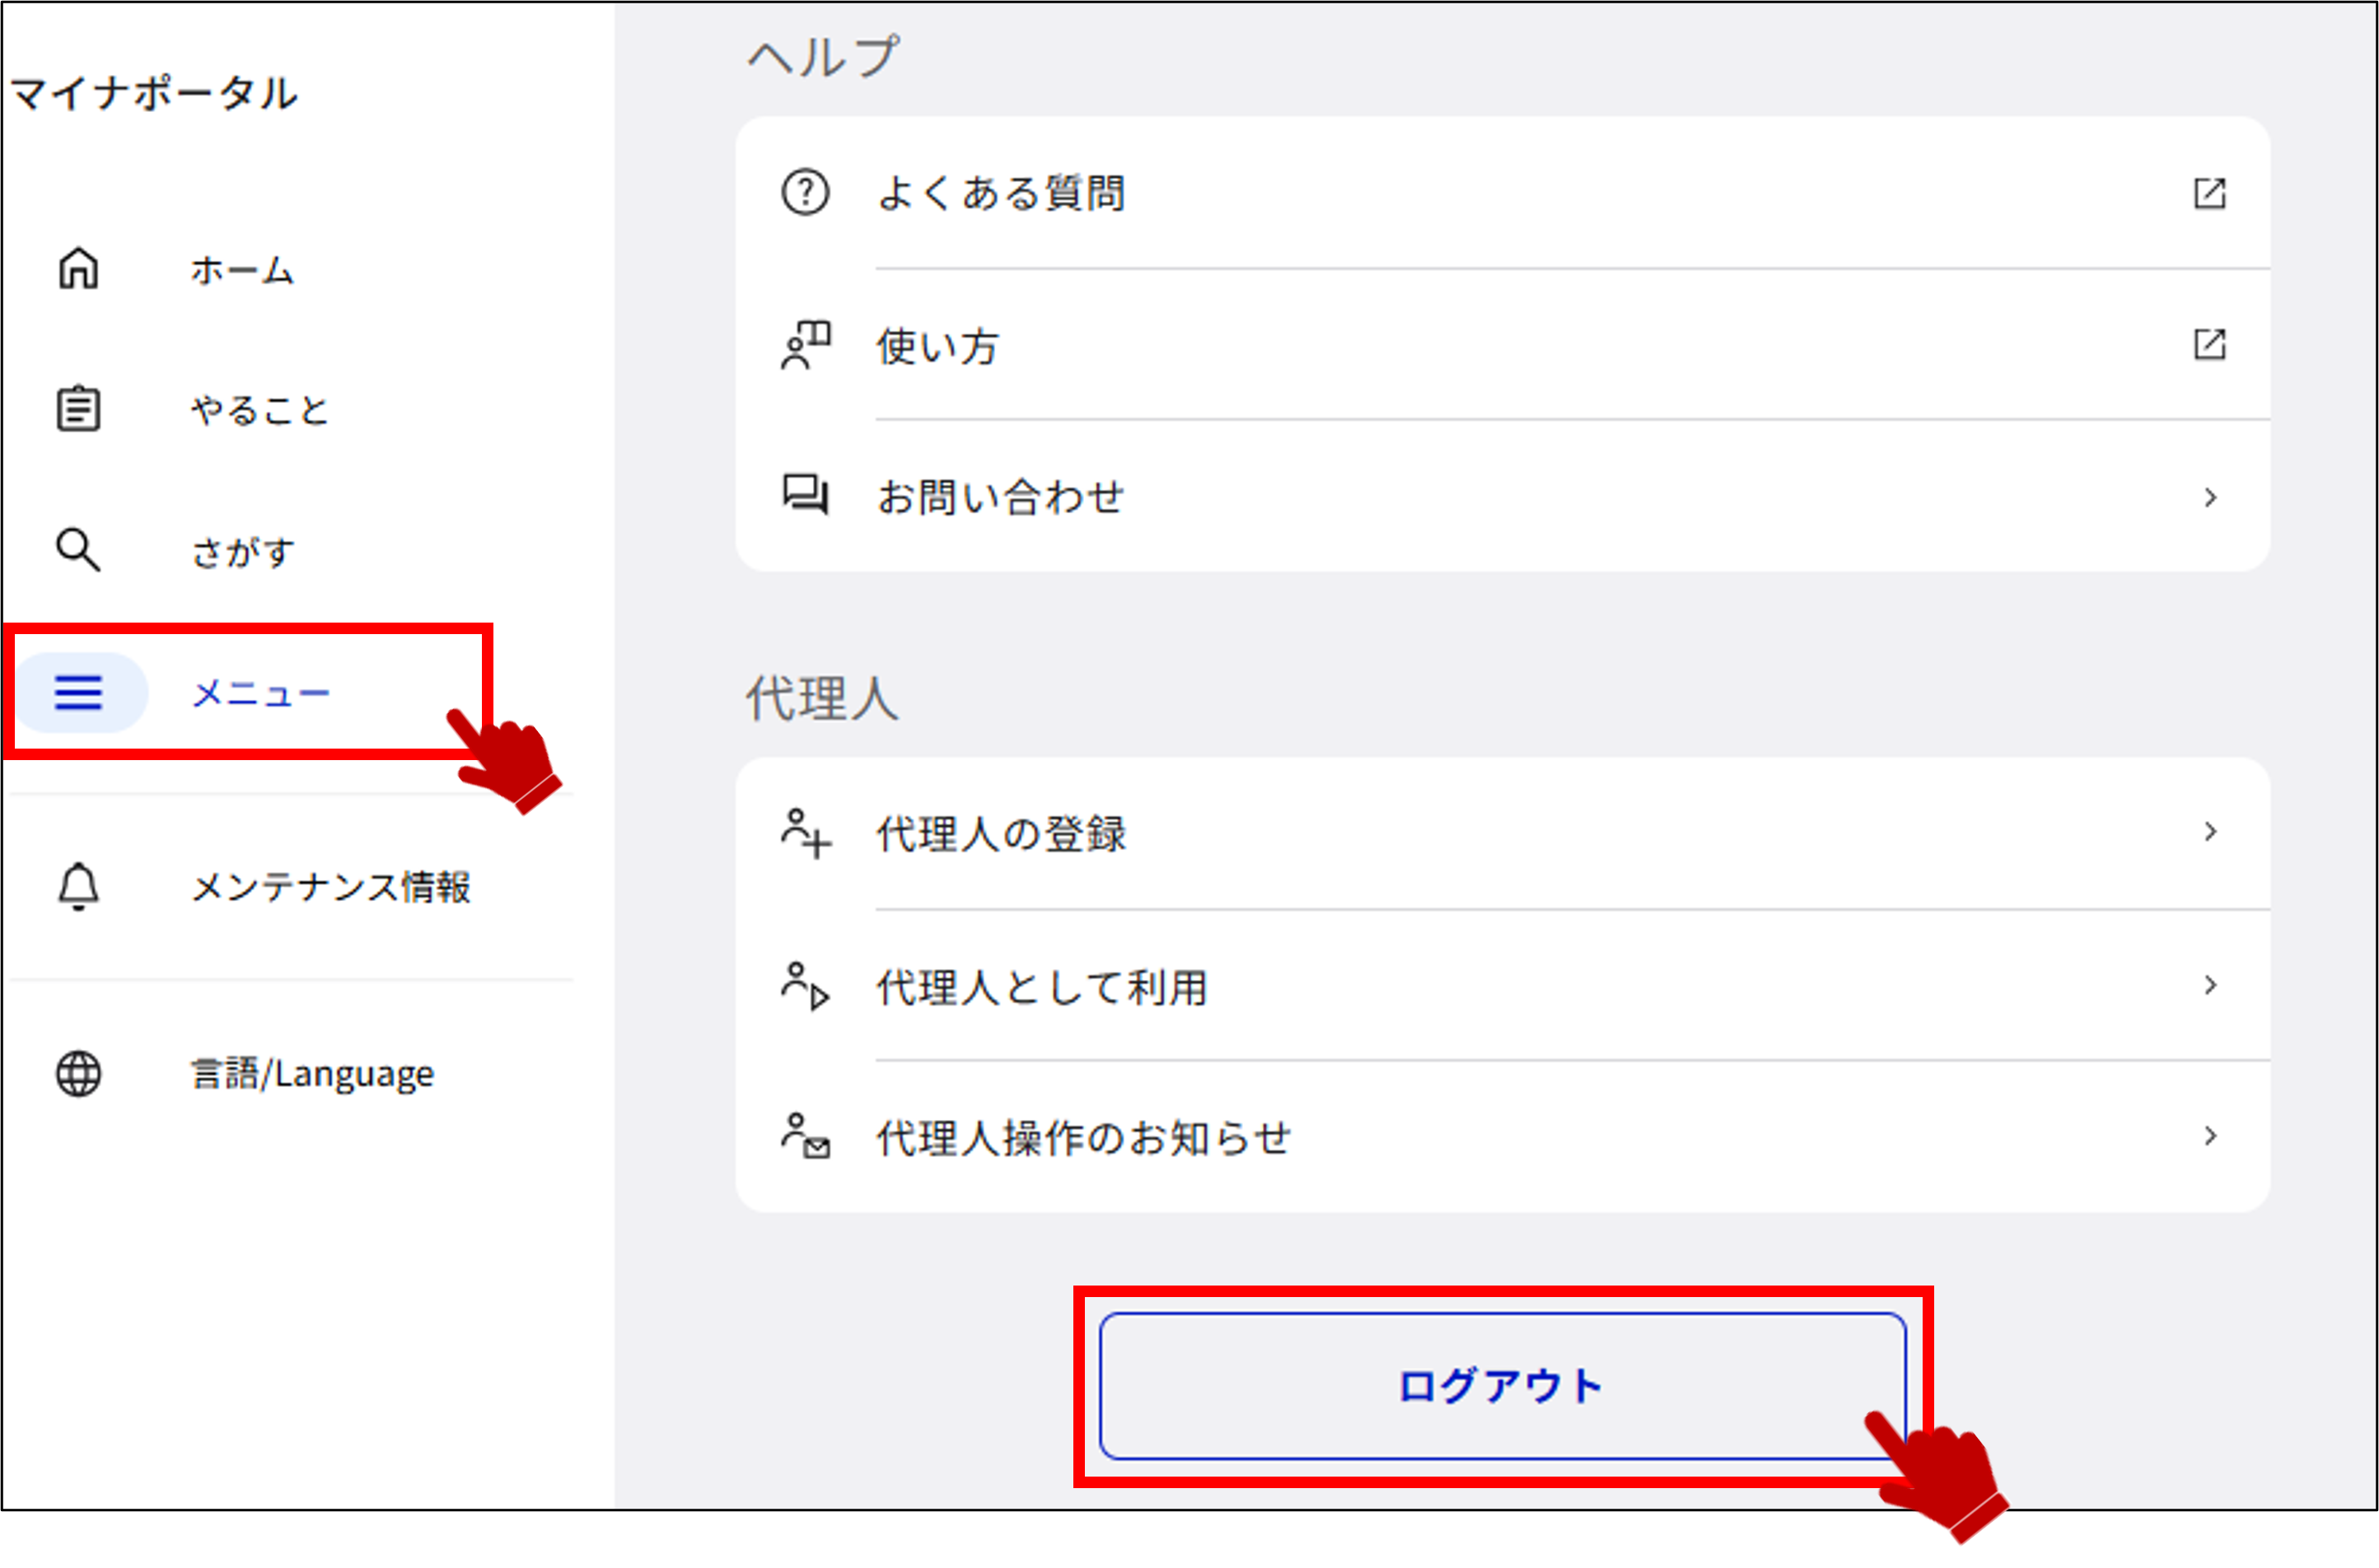Select メニュー in the sidebar
This screenshot has width=2379, height=1568.
coord(260,693)
